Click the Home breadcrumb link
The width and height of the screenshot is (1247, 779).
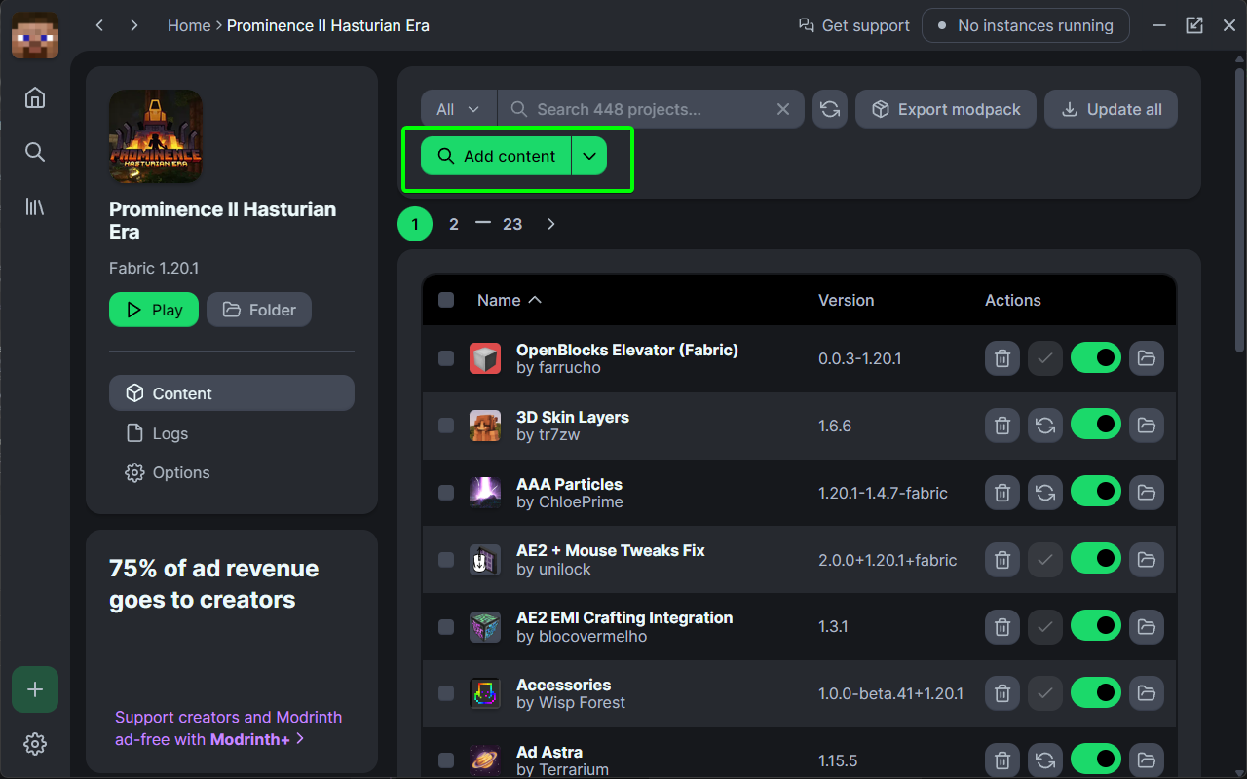189,25
